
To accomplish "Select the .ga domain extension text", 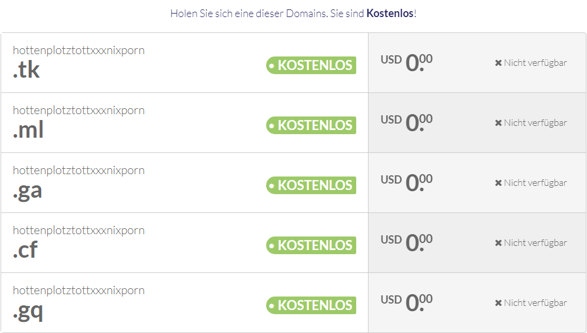I will [28, 190].
